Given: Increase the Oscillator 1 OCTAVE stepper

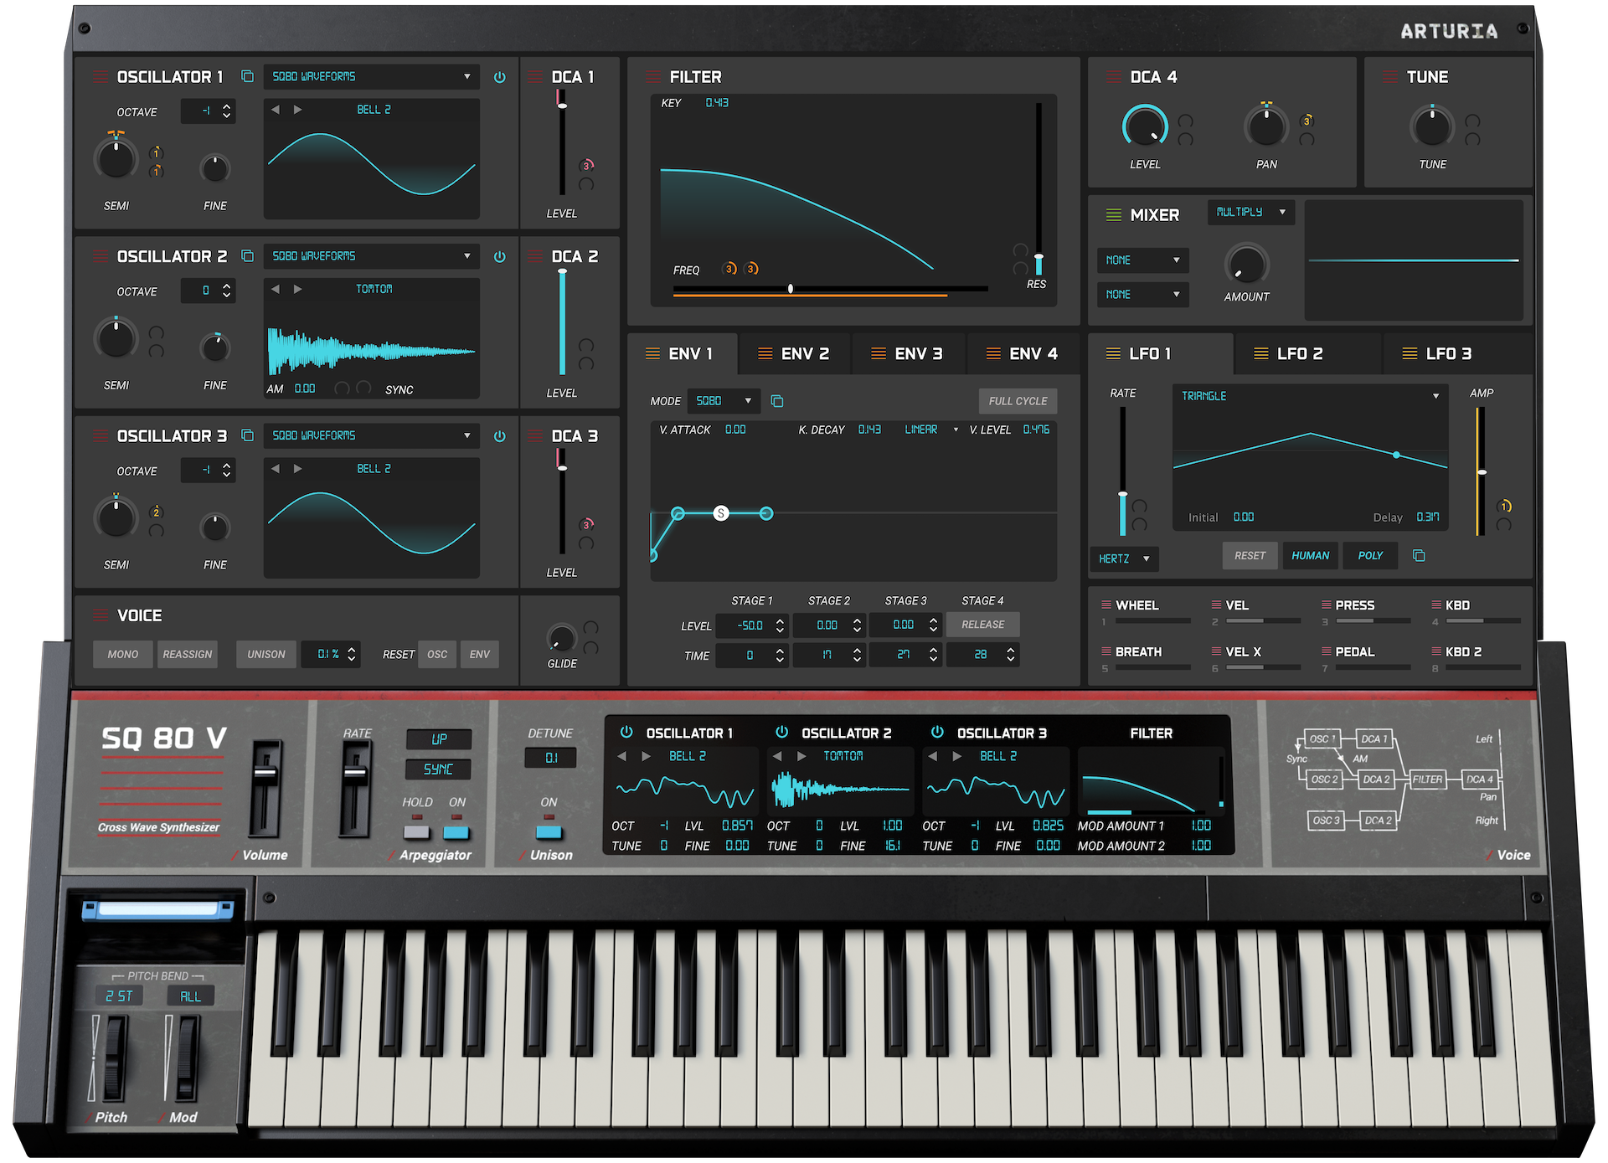Looking at the screenshot, I should [x=227, y=106].
